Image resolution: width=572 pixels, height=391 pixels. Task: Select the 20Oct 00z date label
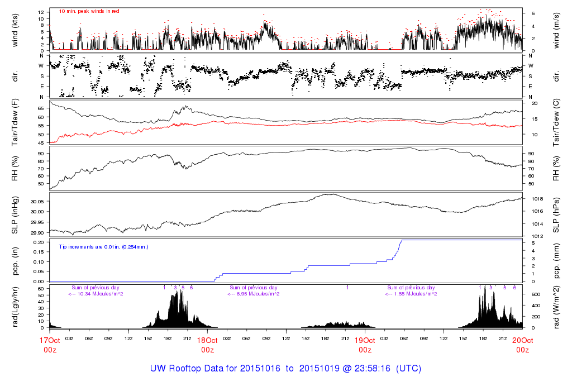point(522,344)
